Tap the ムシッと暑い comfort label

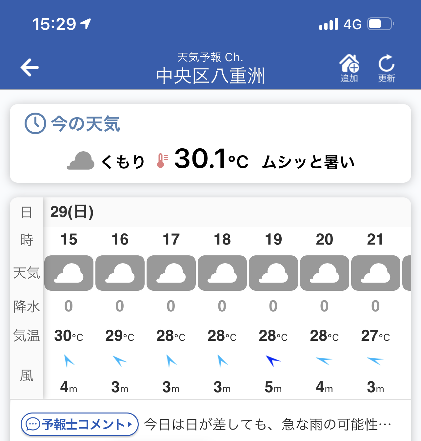pos(308,162)
